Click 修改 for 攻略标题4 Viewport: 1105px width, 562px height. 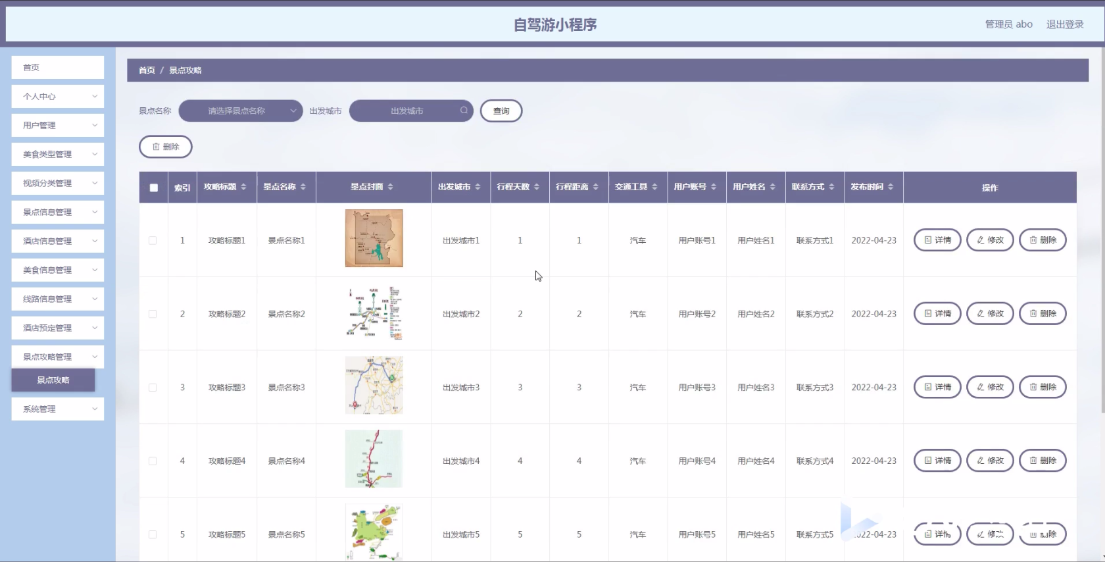tap(990, 461)
